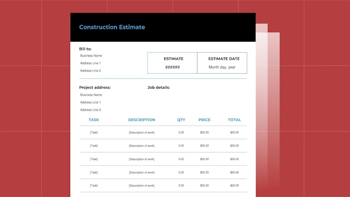
Task: Click the fourth row price $00.00 cell
Action: (x=204, y=172)
